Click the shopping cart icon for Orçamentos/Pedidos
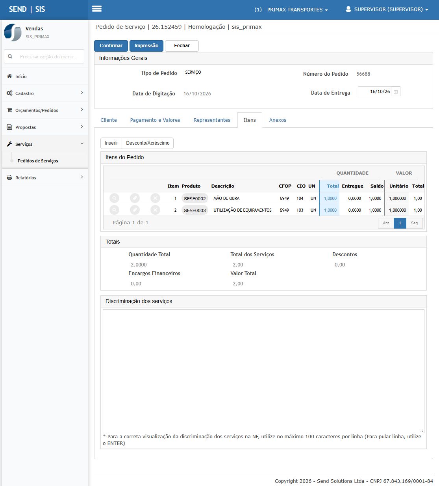This screenshot has width=439, height=486. [x=9, y=110]
